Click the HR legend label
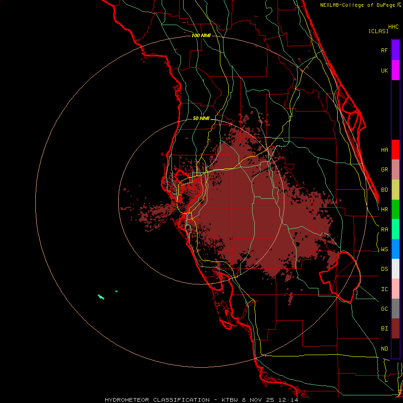Image resolution: width=403 pixels, height=403 pixels. [x=385, y=210]
